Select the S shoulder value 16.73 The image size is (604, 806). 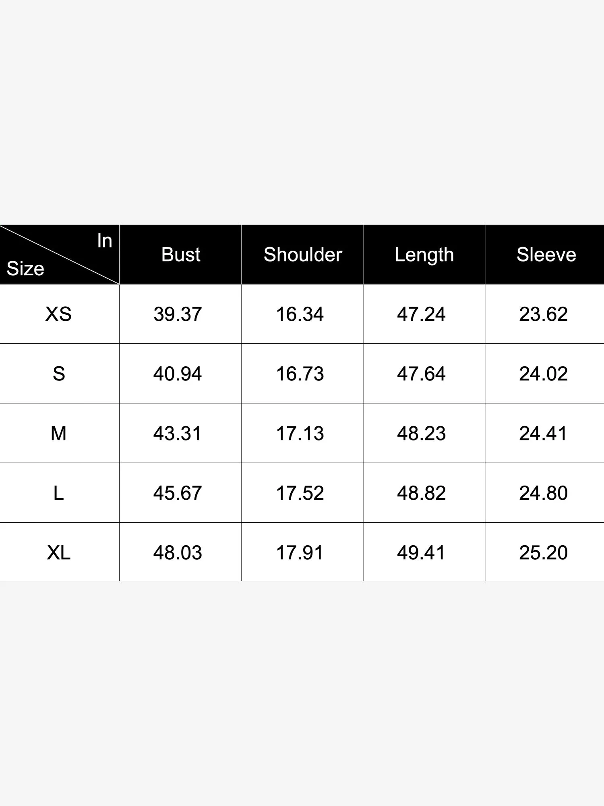coord(300,374)
